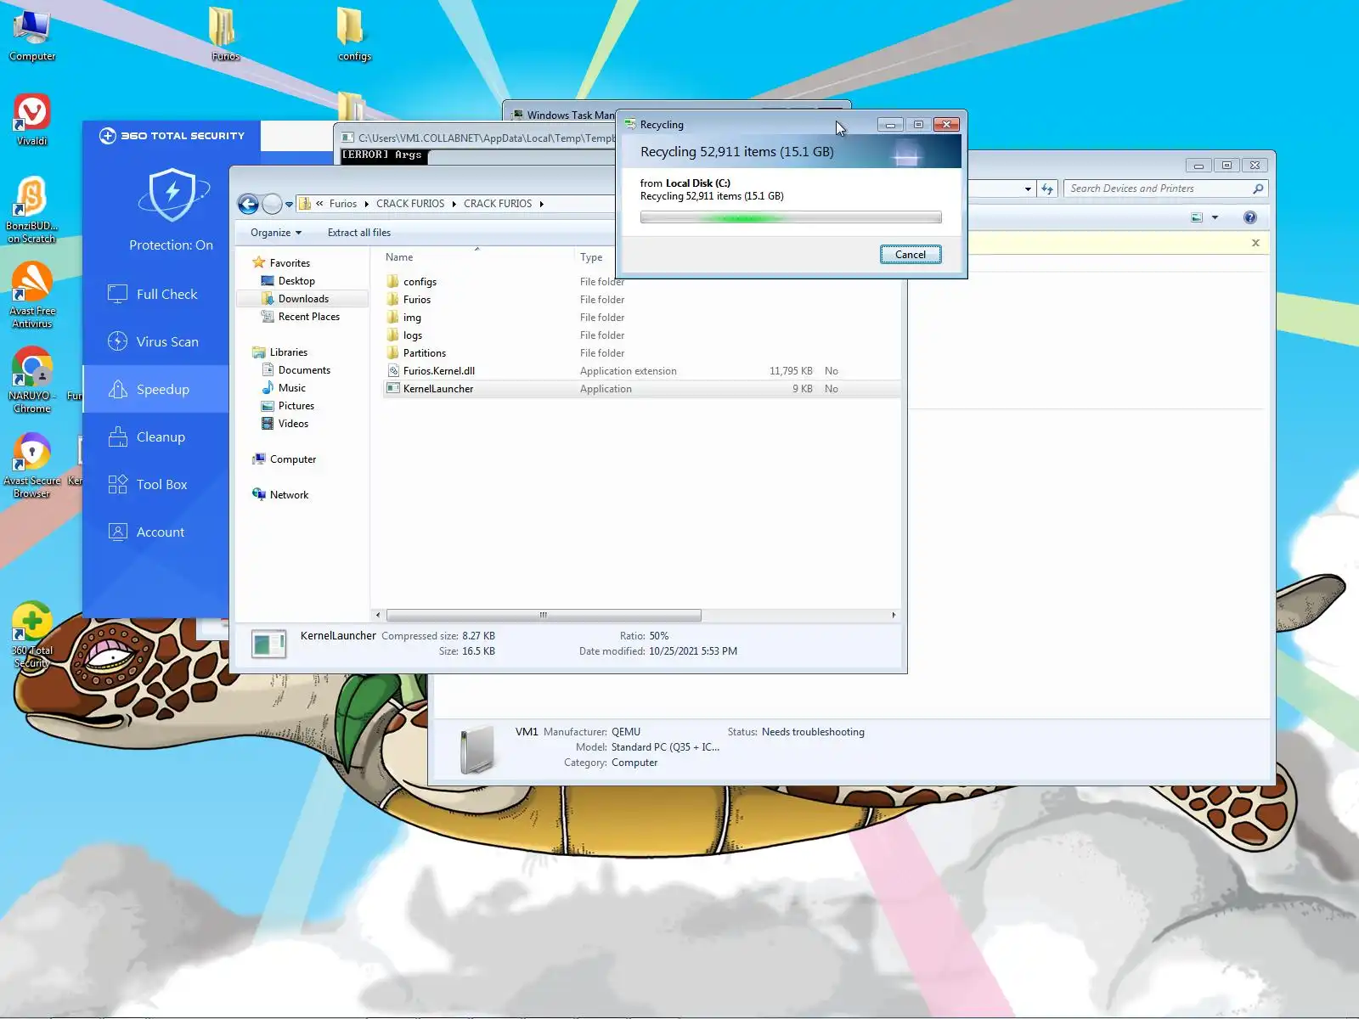Open the 360 Total Security desktop shortcut
The height and width of the screenshot is (1019, 1359).
click(x=32, y=634)
